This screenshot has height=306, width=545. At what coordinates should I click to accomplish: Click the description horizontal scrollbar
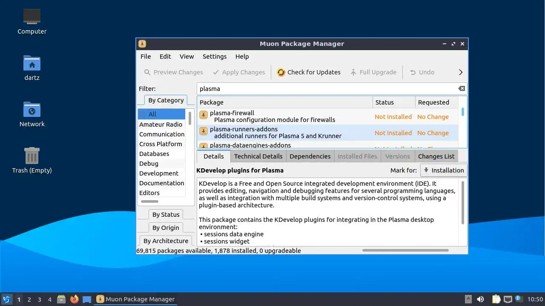[x=405, y=250]
